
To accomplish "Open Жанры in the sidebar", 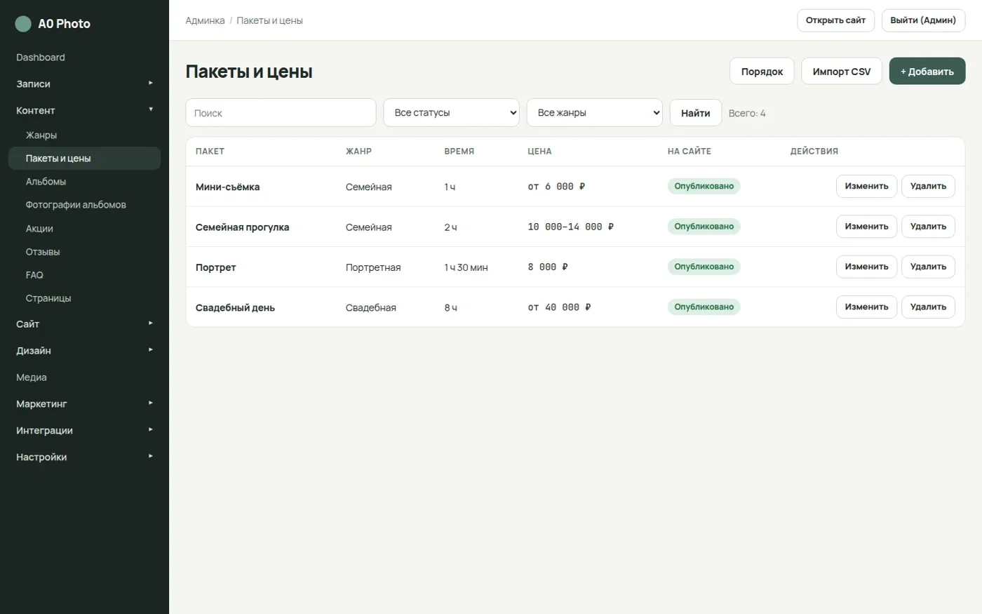I will (x=84, y=135).
